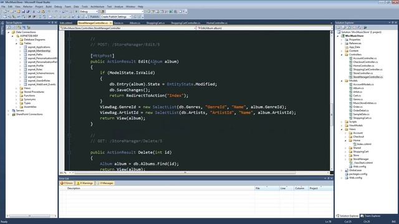The image size is (399, 224).
Task: Select aspnet_Roles table in Server Explorer
Action: coord(35,70)
